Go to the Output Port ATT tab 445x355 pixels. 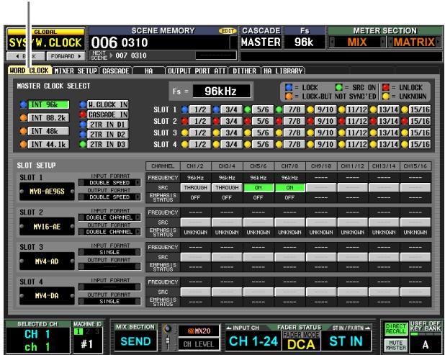(197, 71)
